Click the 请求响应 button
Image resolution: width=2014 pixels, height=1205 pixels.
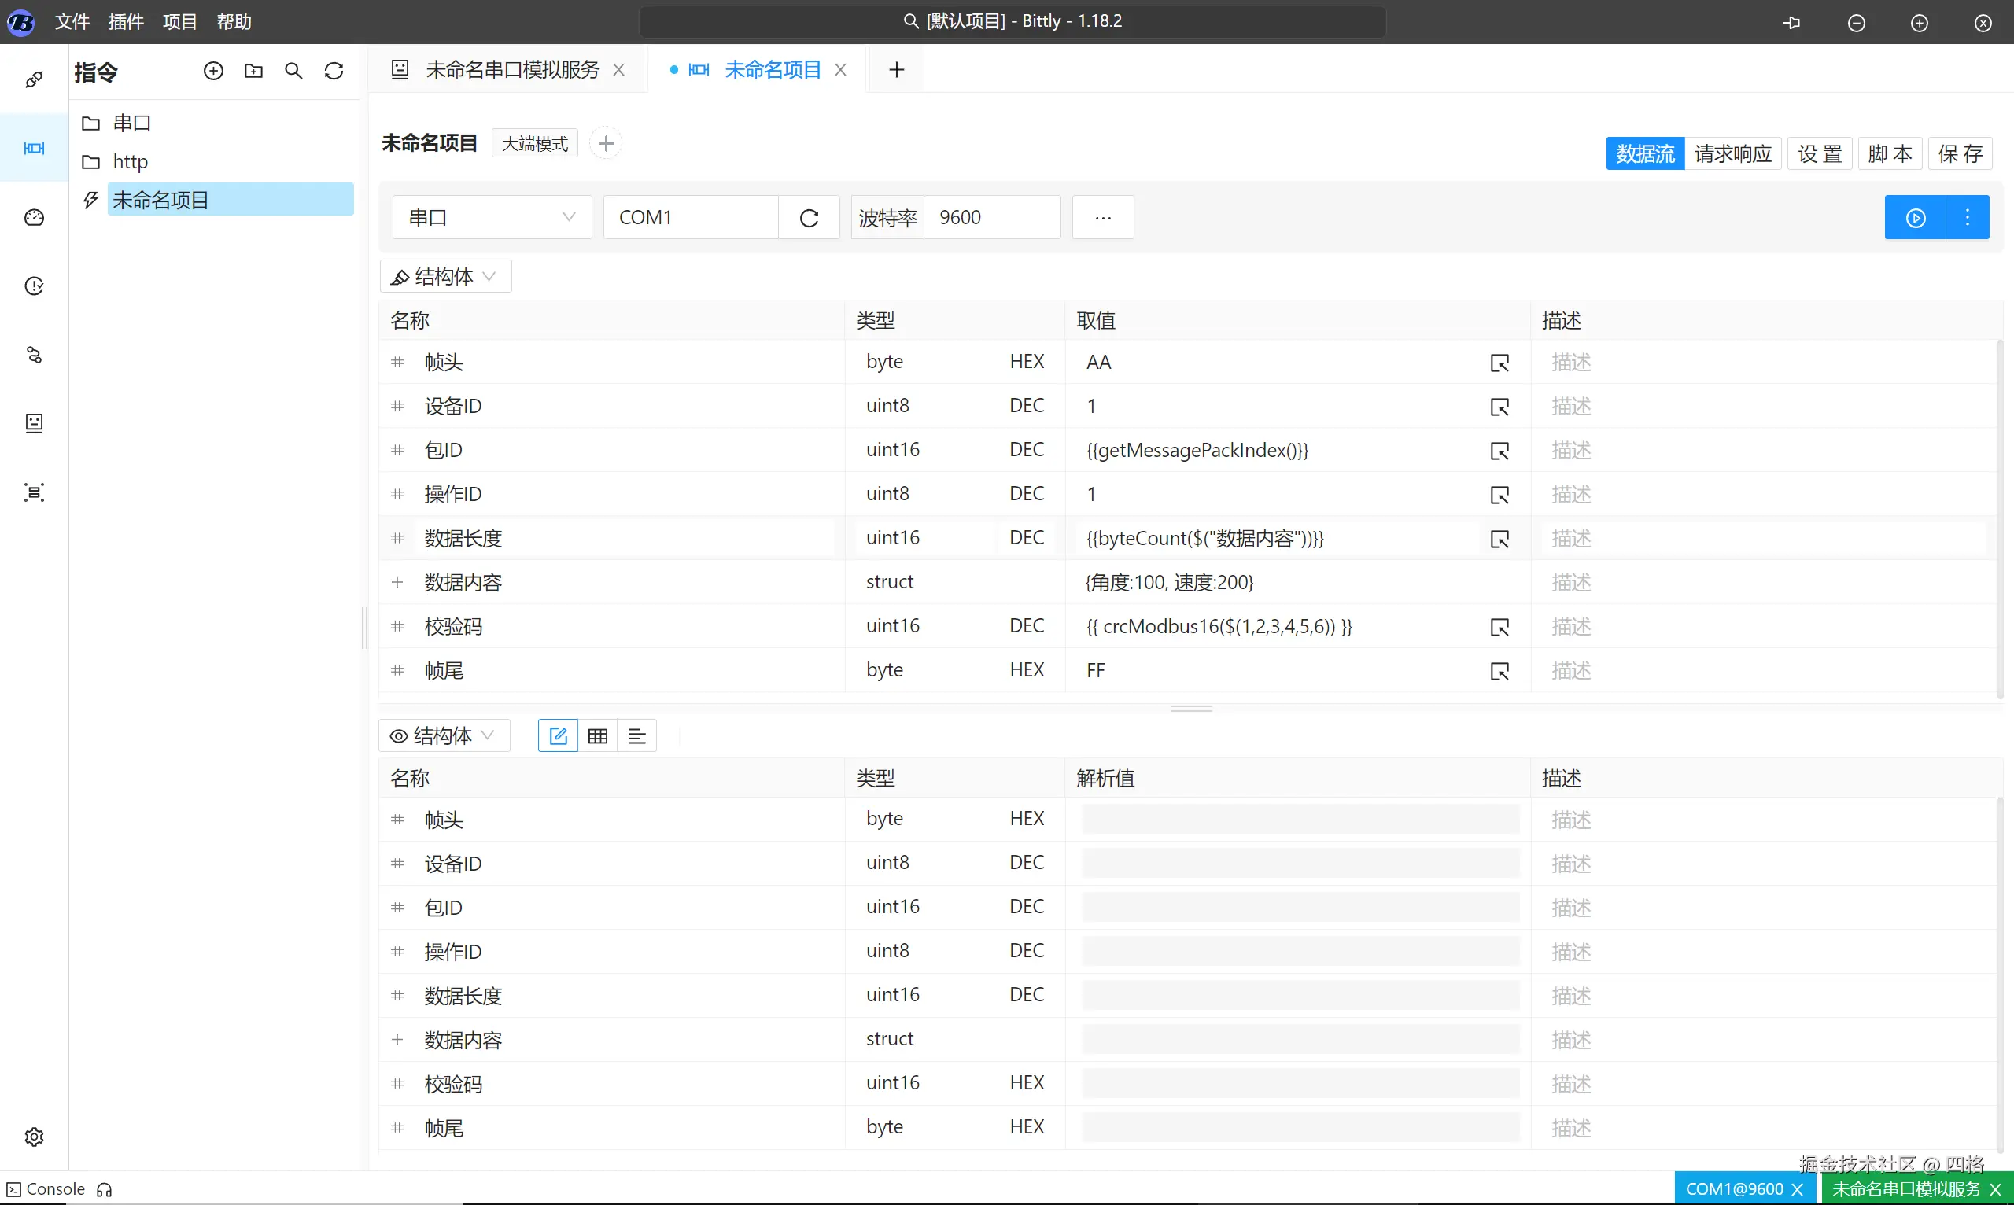click(x=1732, y=153)
